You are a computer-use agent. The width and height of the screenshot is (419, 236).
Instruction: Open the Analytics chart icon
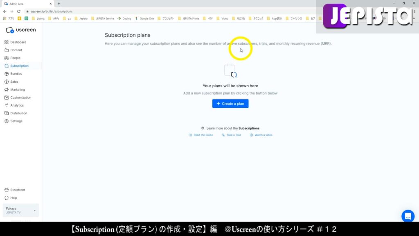[7, 105]
